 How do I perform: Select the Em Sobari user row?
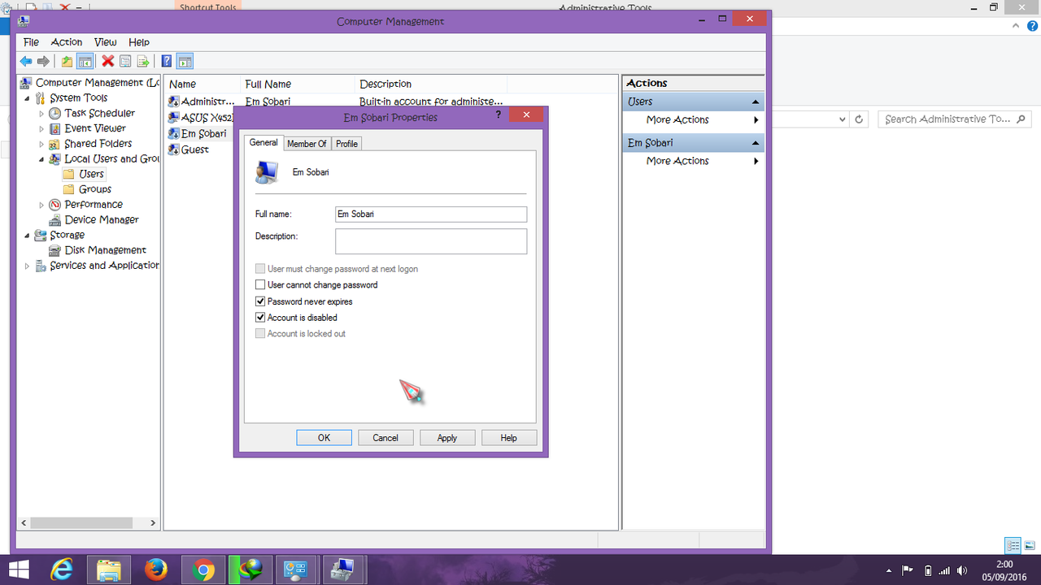point(198,133)
